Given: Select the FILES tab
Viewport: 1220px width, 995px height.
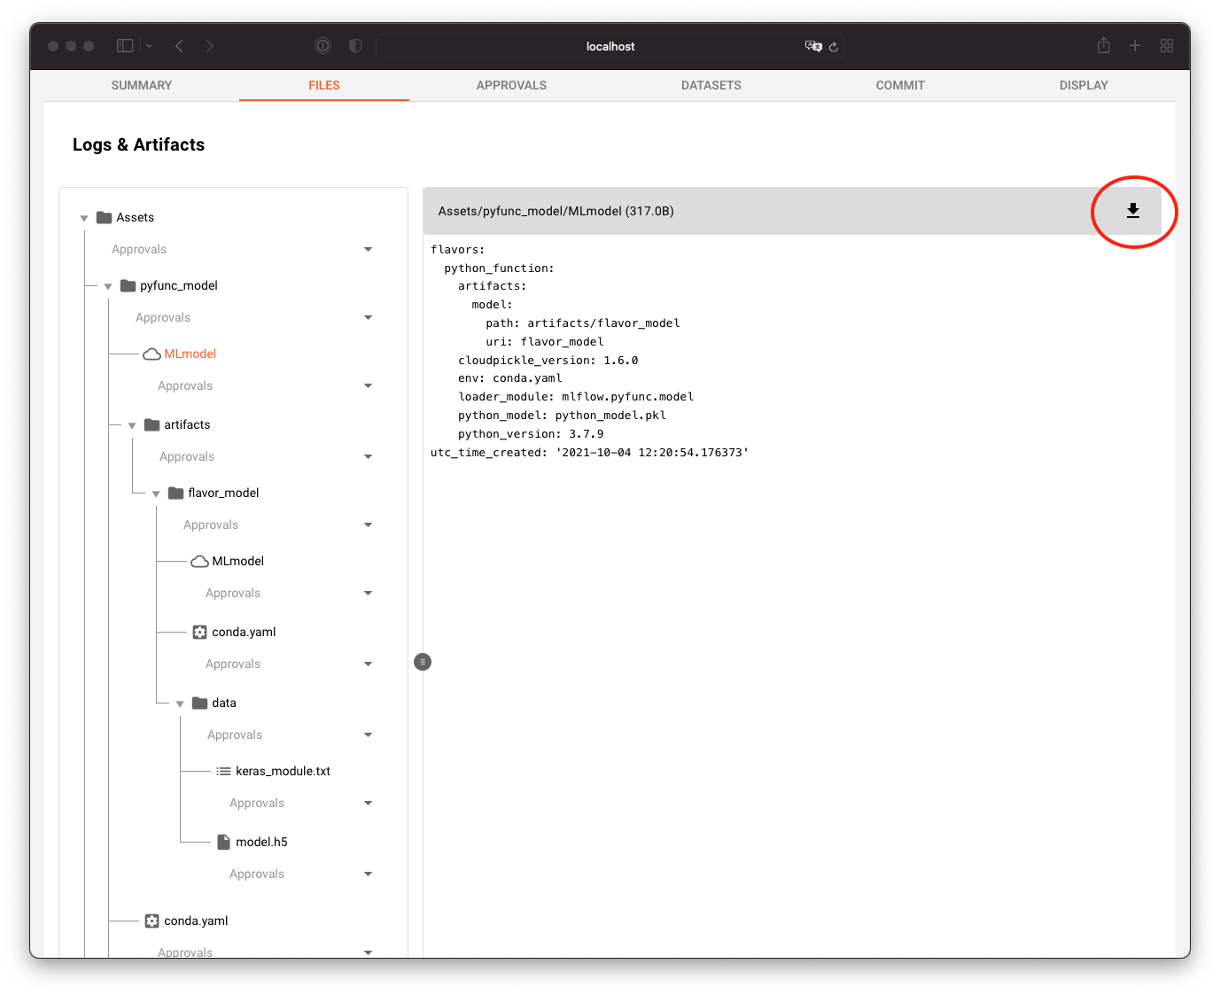Looking at the screenshot, I should point(324,85).
